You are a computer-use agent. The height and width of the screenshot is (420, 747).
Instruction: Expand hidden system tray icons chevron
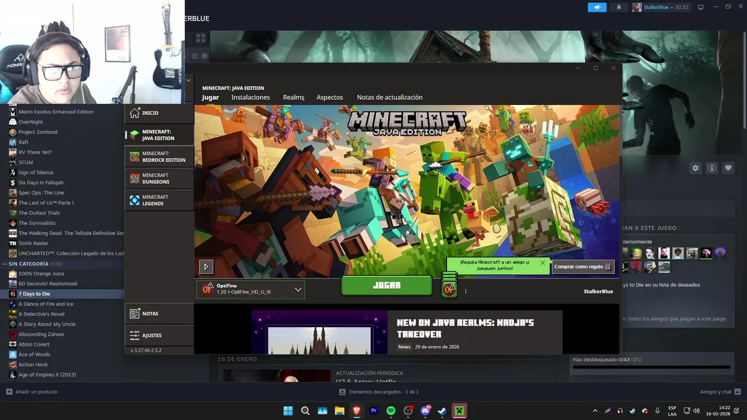[x=595, y=411]
